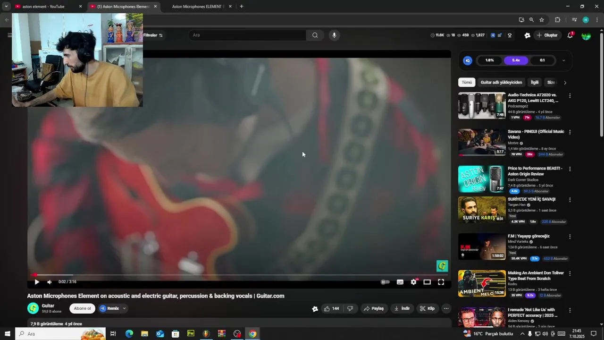Open a new browser tab

pos(242,7)
